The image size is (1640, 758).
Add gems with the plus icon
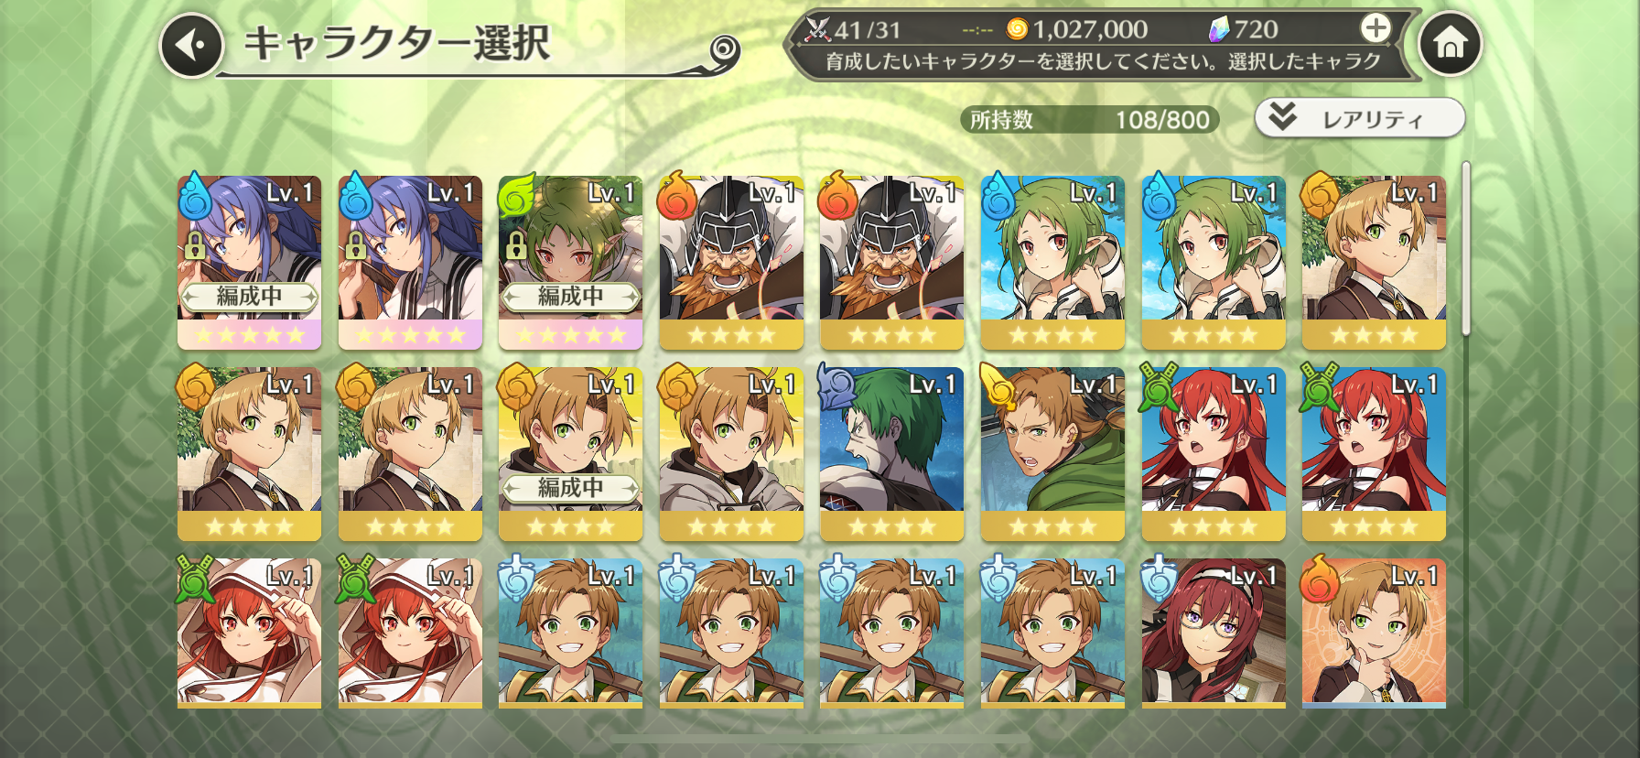[x=1376, y=28]
